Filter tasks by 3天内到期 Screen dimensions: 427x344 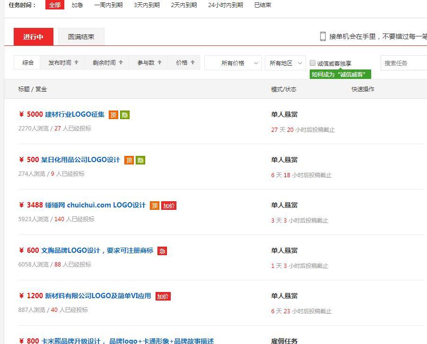[x=147, y=5]
